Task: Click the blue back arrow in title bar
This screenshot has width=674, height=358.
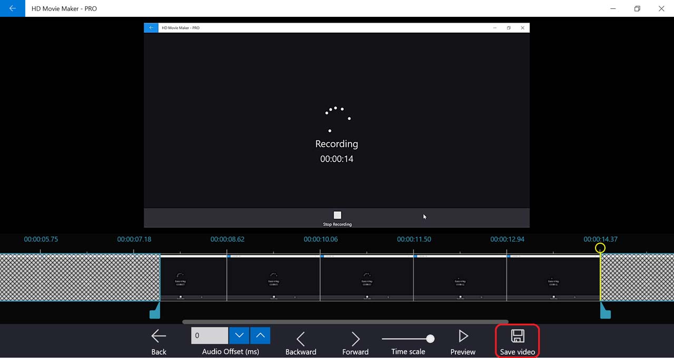Action: (12, 8)
